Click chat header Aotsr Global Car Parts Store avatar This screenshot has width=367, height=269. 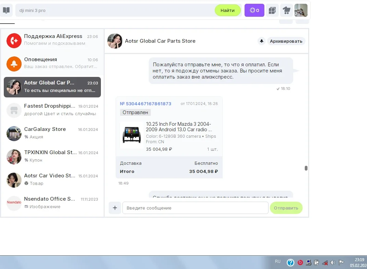pyautogui.click(x=115, y=41)
